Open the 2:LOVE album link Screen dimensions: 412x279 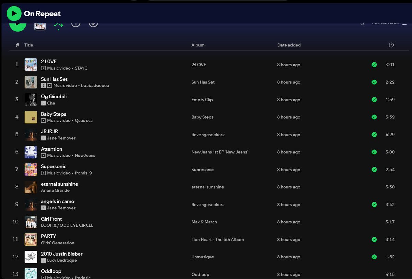pos(199,65)
